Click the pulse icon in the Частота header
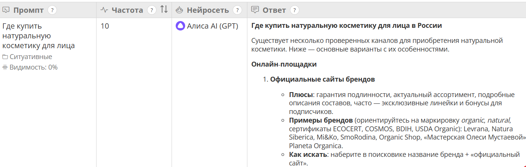 (x=104, y=10)
